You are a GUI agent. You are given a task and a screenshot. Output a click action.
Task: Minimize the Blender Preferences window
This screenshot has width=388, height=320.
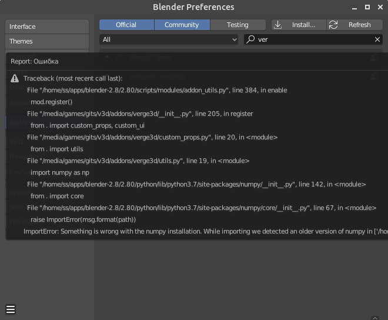[354, 8]
